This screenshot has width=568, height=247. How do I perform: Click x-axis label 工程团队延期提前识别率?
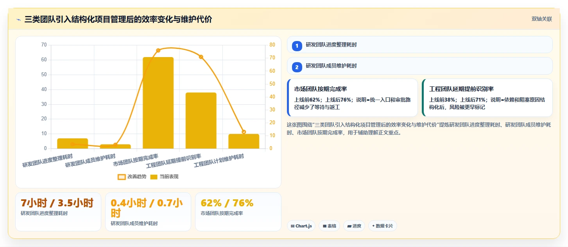[174, 162]
